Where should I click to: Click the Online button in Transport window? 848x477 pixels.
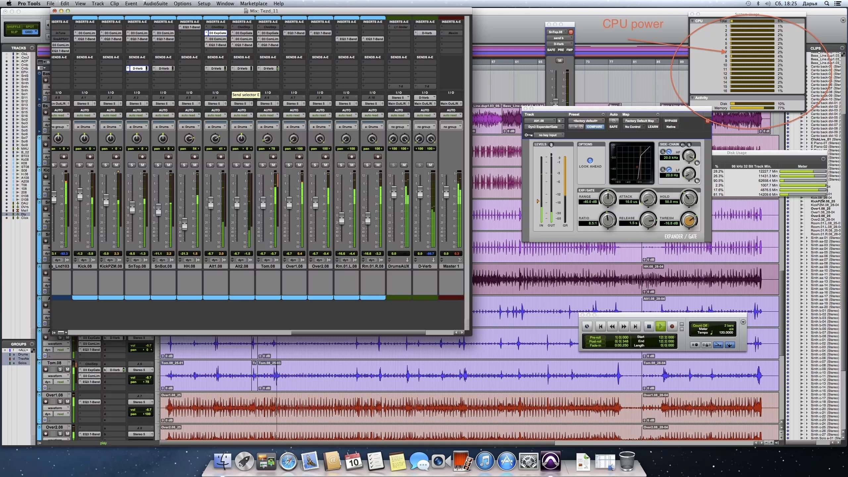[587, 327]
